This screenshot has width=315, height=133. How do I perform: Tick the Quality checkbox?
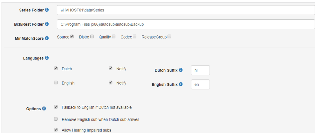click(113, 37)
